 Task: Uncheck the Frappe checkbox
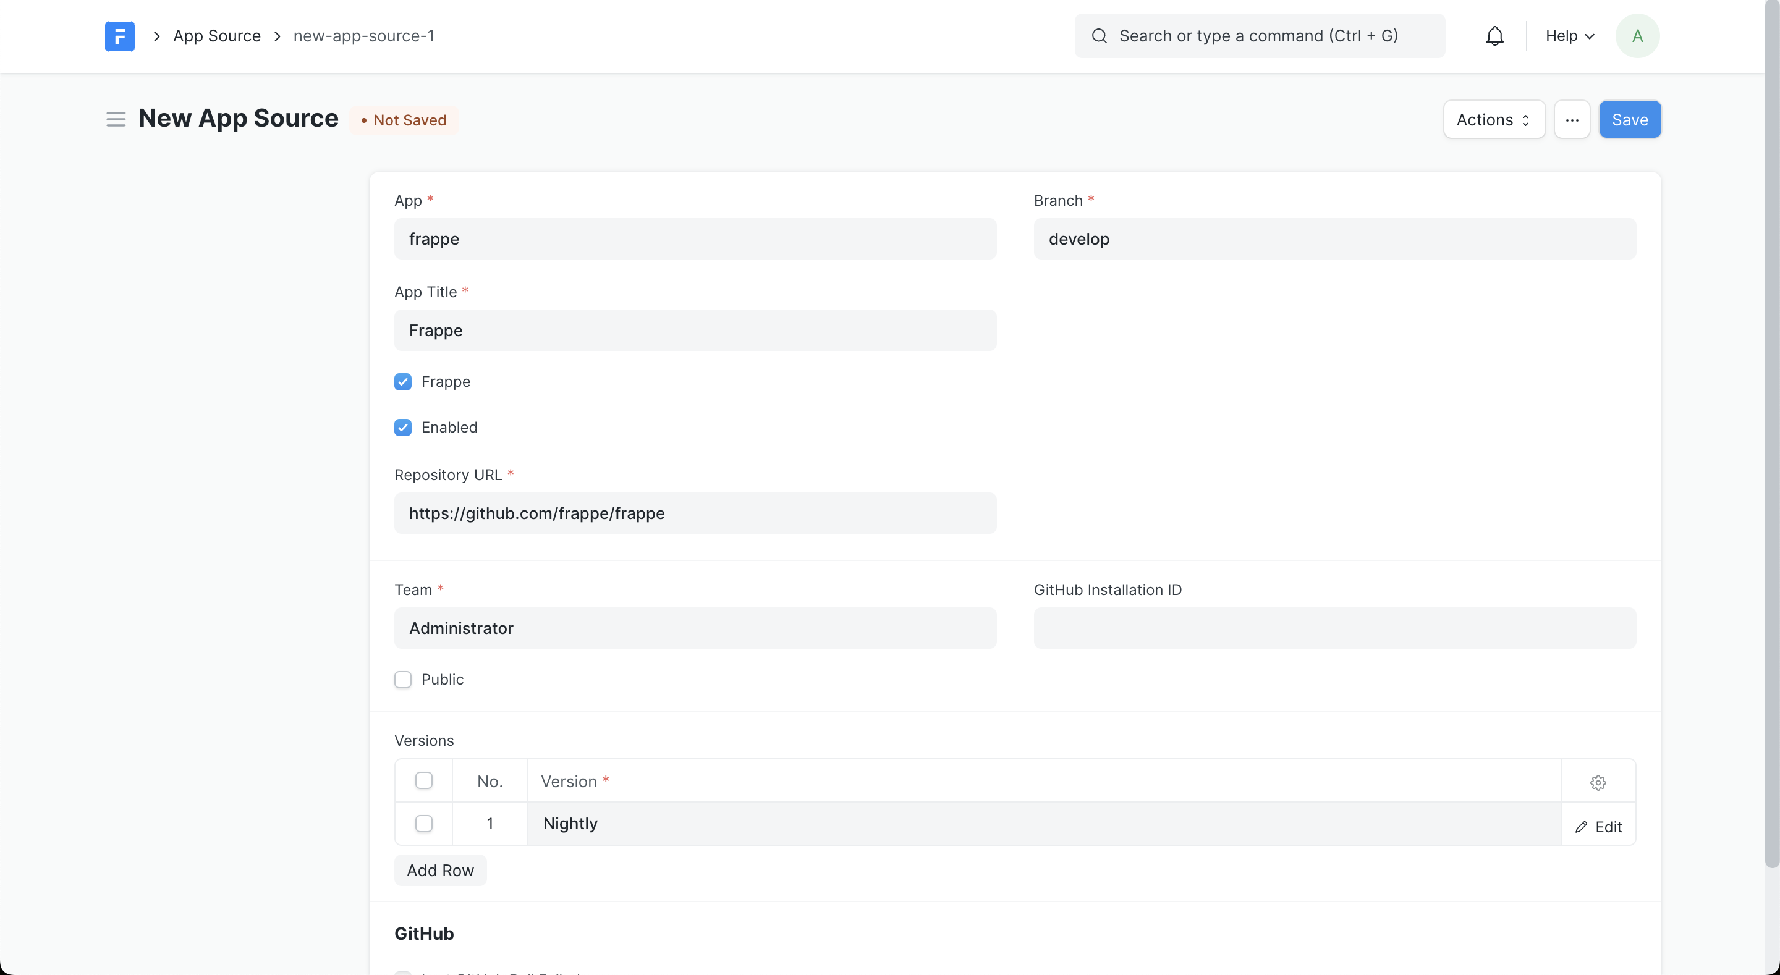coord(403,382)
